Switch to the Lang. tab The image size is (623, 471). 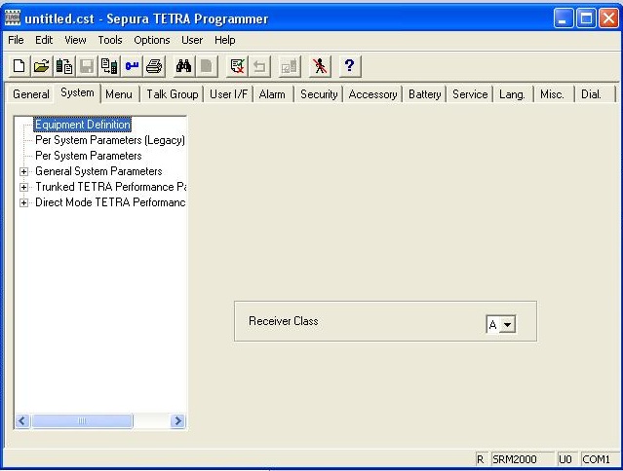point(512,94)
